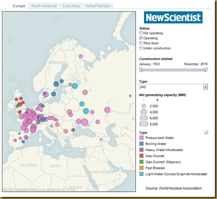Click the 6,000 MW capacity legend circle
This screenshot has width=217, height=199.
click(144, 118)
